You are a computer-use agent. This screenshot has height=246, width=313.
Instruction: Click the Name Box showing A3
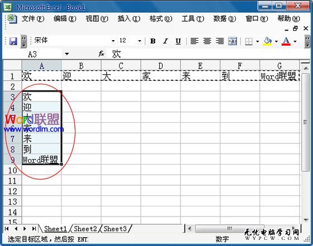(32, 54)
